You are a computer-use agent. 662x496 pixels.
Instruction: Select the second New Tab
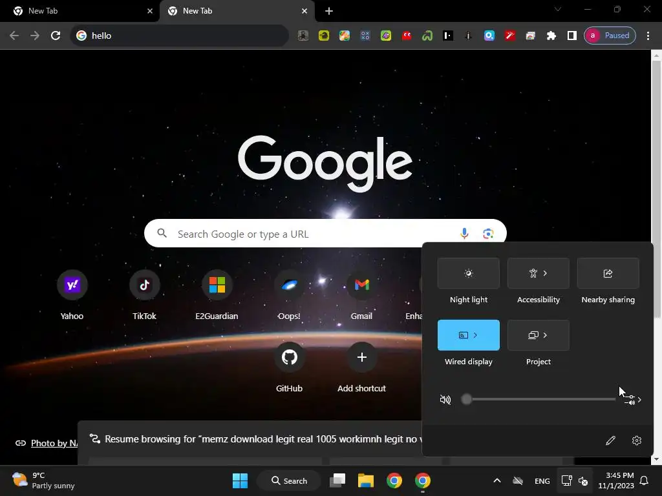232,11
